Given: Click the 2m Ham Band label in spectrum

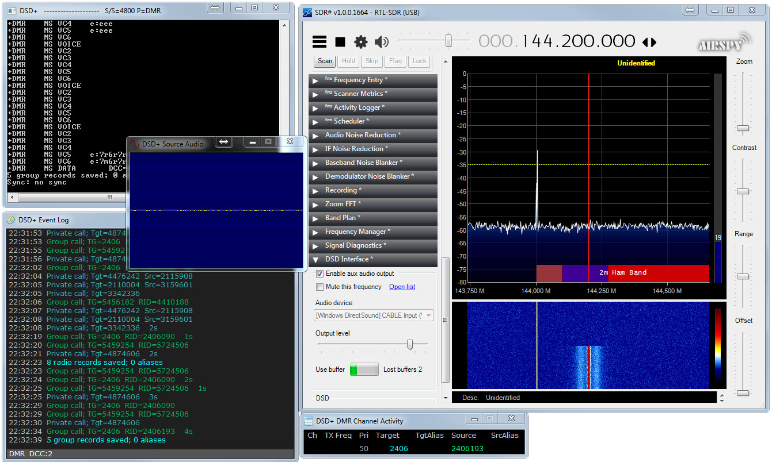Looking at the screenshot, I should coord(623,272).
